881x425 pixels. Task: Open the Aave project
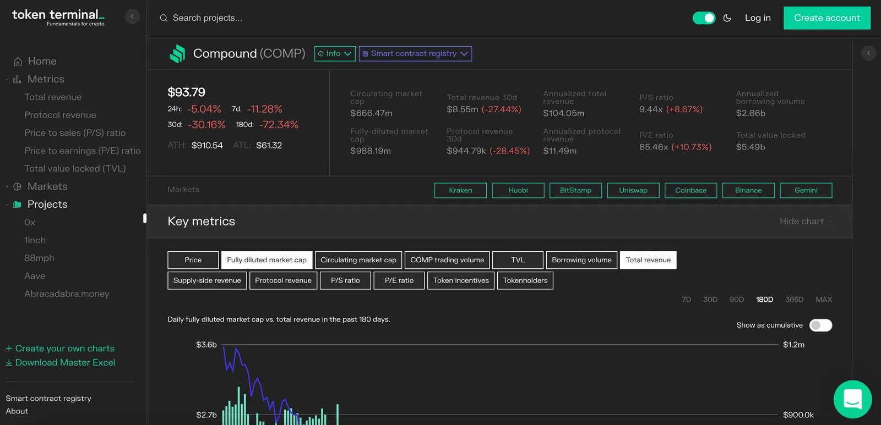click(35, 276)
